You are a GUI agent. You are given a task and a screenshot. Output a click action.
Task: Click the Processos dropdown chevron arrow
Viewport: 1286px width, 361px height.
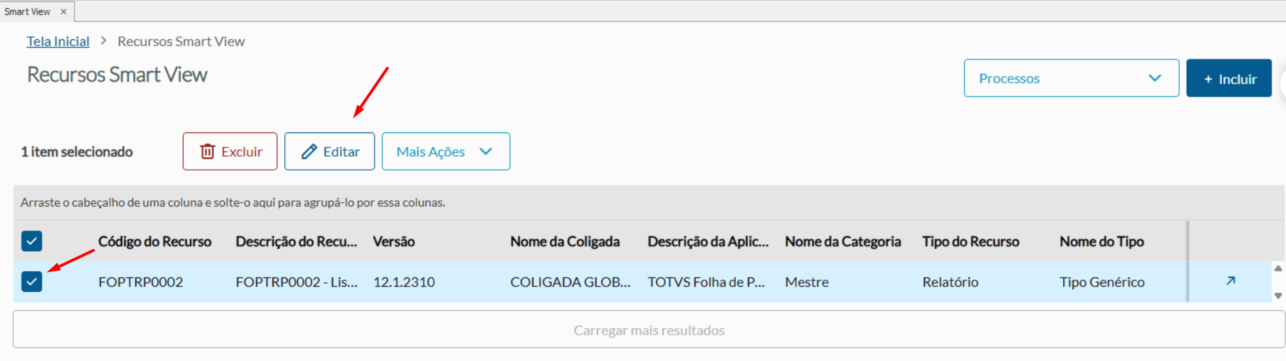point(1155,78)
